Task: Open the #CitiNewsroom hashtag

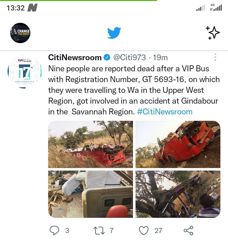Action: 165,112
